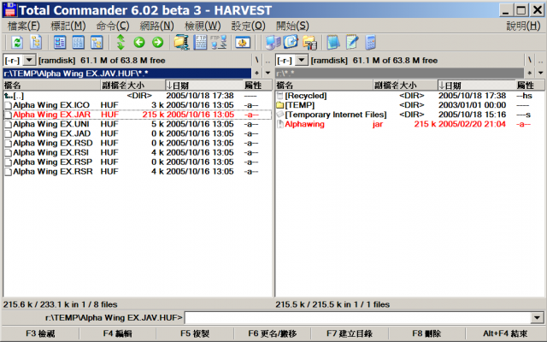Open the 網路(N) menu
Screen dimensions: 547x342
click(156, 26)
